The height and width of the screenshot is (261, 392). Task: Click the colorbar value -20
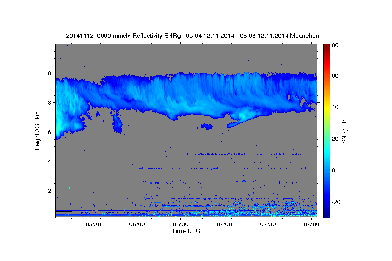pos(336,202)
